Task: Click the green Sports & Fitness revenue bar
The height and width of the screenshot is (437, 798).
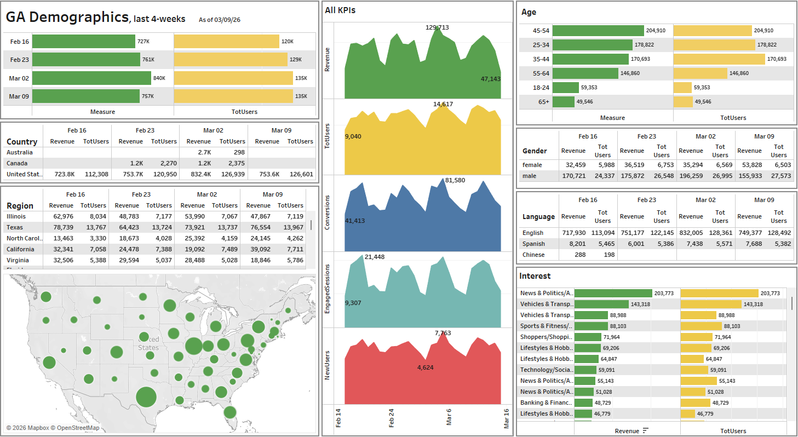Action: tap(590, 326)
